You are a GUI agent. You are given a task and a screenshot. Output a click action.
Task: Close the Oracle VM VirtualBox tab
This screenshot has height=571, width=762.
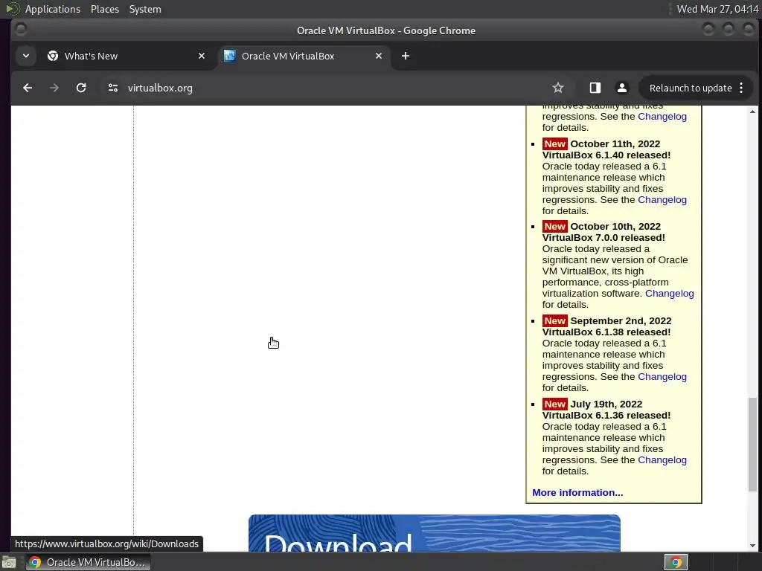[379, 56]
